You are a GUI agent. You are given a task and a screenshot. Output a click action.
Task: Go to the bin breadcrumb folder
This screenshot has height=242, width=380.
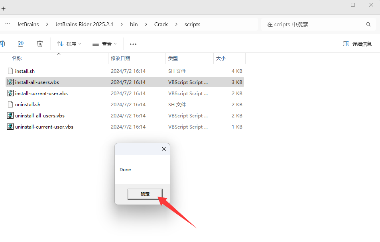point(134,24)
